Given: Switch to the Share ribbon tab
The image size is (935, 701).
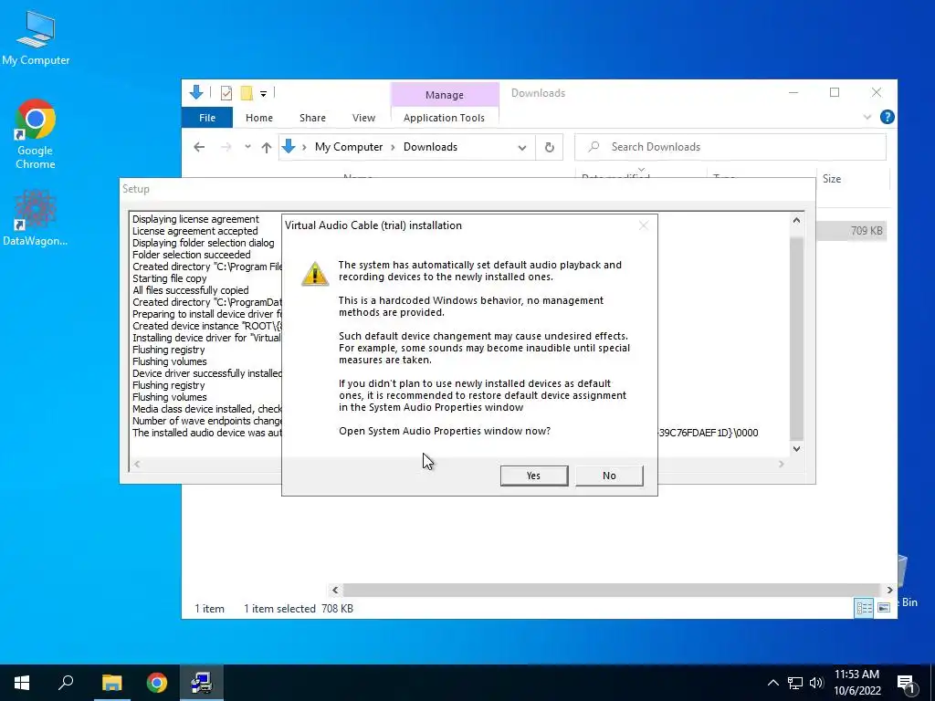Looking at the screenshot, I should (x=312, y=118).
